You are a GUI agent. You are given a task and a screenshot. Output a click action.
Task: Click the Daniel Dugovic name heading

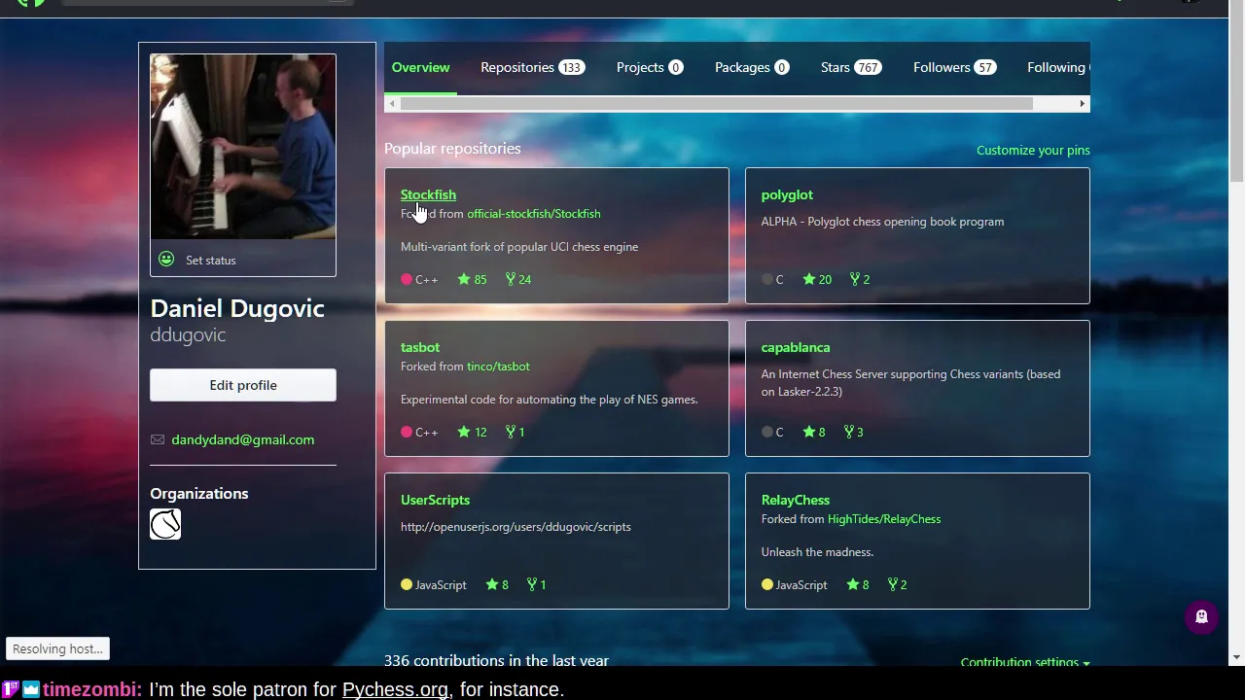(237, 308)
